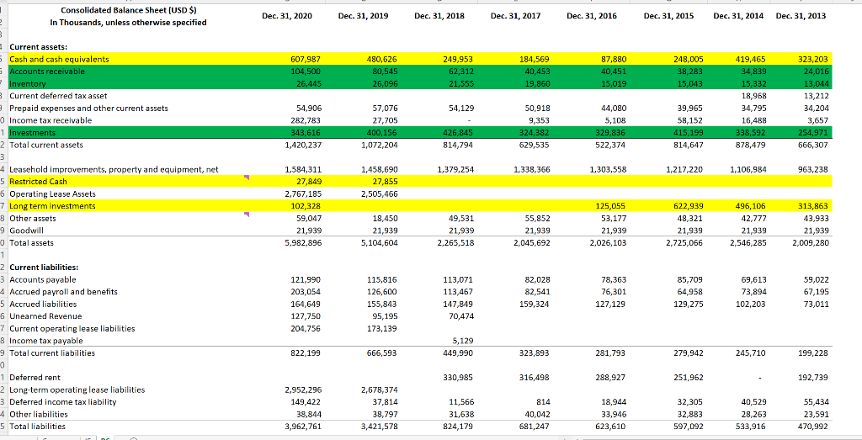This screenshot has height=440, width=862.
Task: Click the 2017 cash value 184,569
Action: click(x=534, y=60)
